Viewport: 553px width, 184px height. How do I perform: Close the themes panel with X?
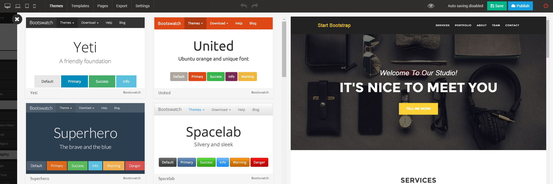[x=17, y=19]
